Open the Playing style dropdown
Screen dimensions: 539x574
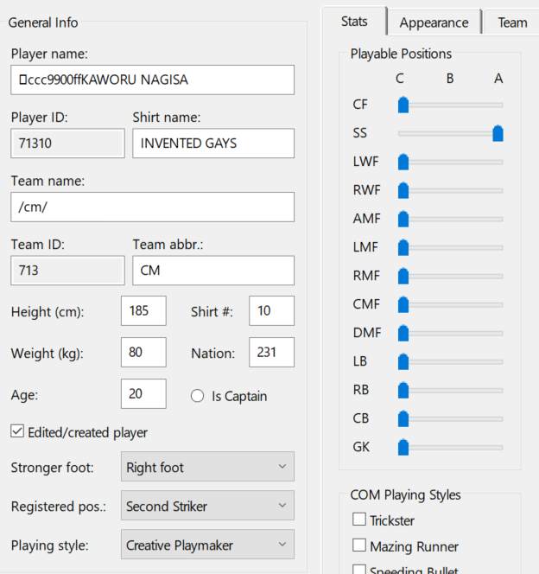(207, 544)
